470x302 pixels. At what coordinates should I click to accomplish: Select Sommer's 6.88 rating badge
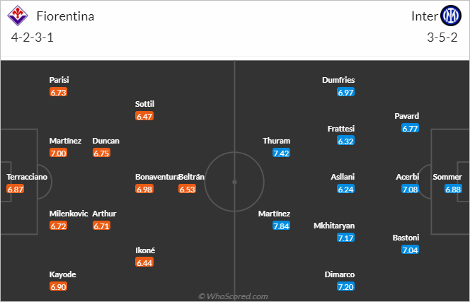453,190
